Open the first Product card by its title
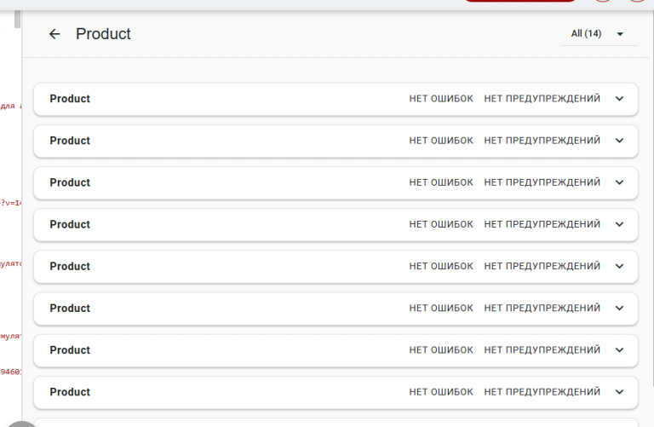This screenshot has height=427, width=654. click(70, 99)
